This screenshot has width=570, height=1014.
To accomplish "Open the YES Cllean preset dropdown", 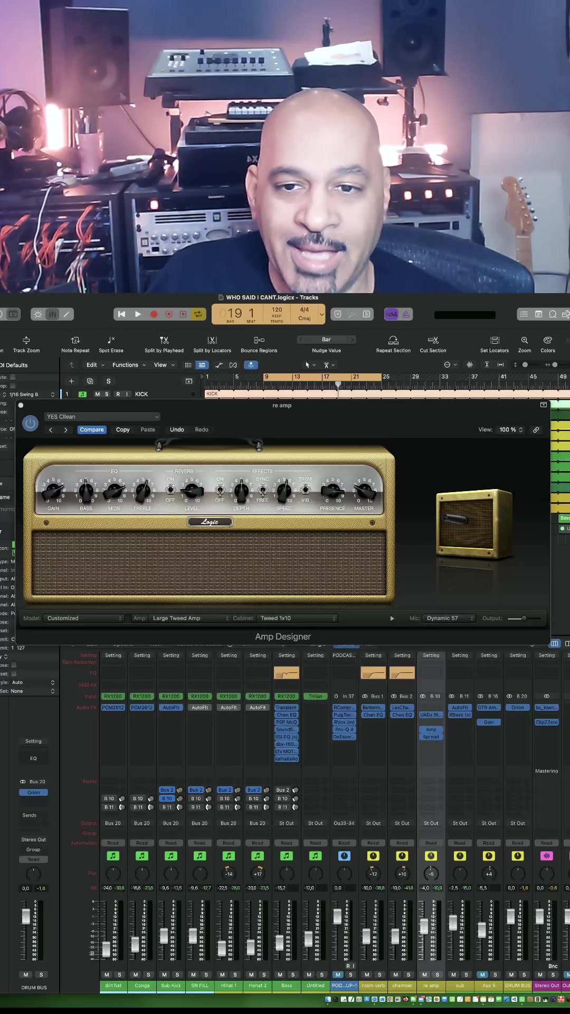I will click(102, 417).
